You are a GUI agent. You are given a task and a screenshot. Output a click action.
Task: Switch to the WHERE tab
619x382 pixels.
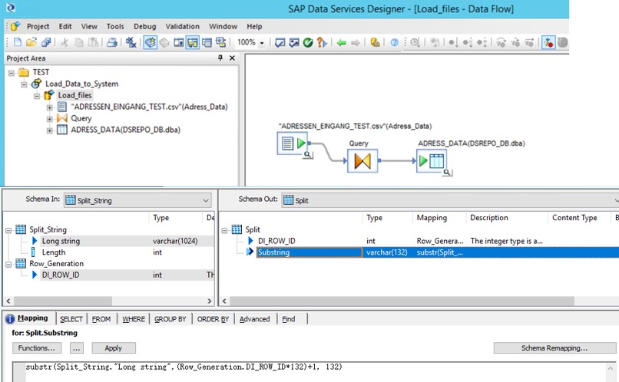(x=133, y=319)
